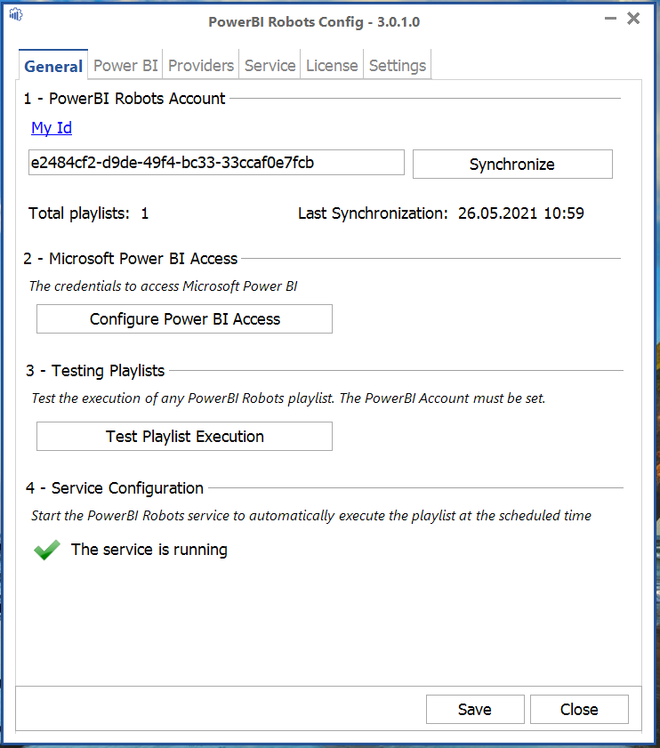660x748 pixels.
Task: Switch to the Settings tab
Action: (398, 65)
